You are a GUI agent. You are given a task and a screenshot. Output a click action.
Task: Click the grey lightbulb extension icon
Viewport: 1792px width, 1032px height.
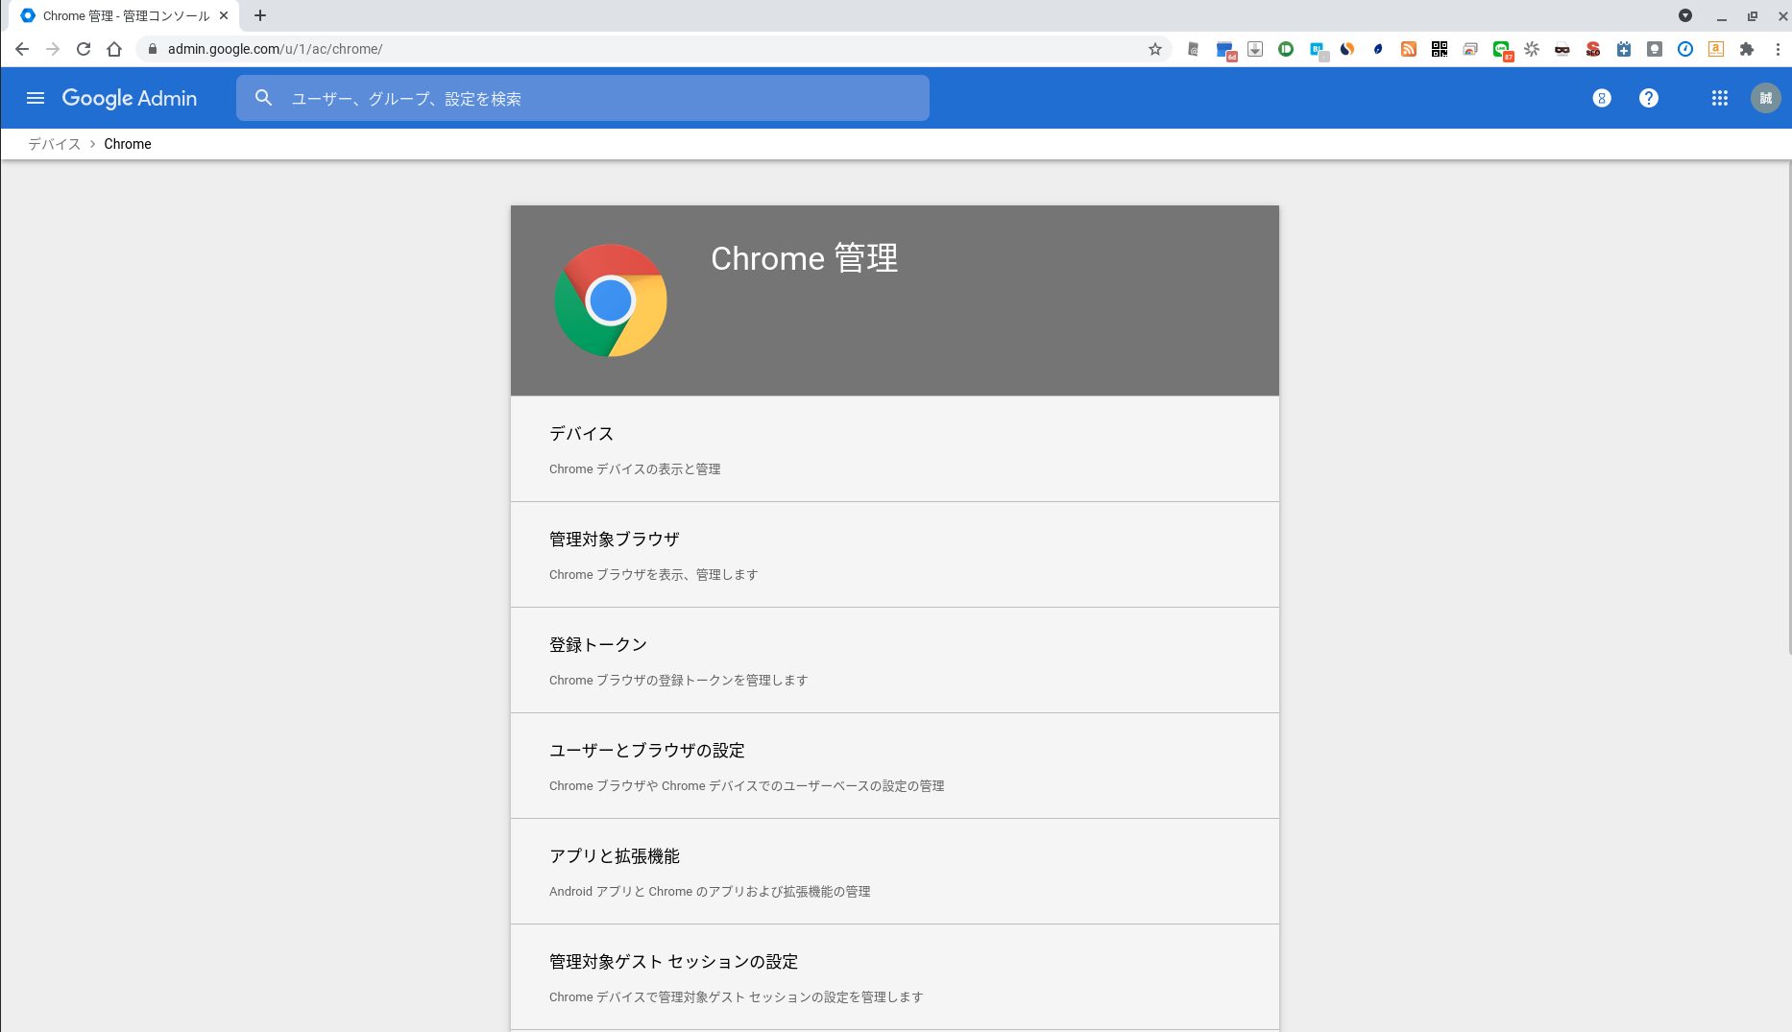click(1655, 49)
